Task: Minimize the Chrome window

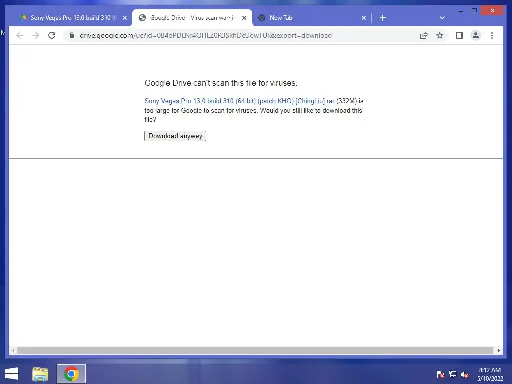Action: coord(460,11)
